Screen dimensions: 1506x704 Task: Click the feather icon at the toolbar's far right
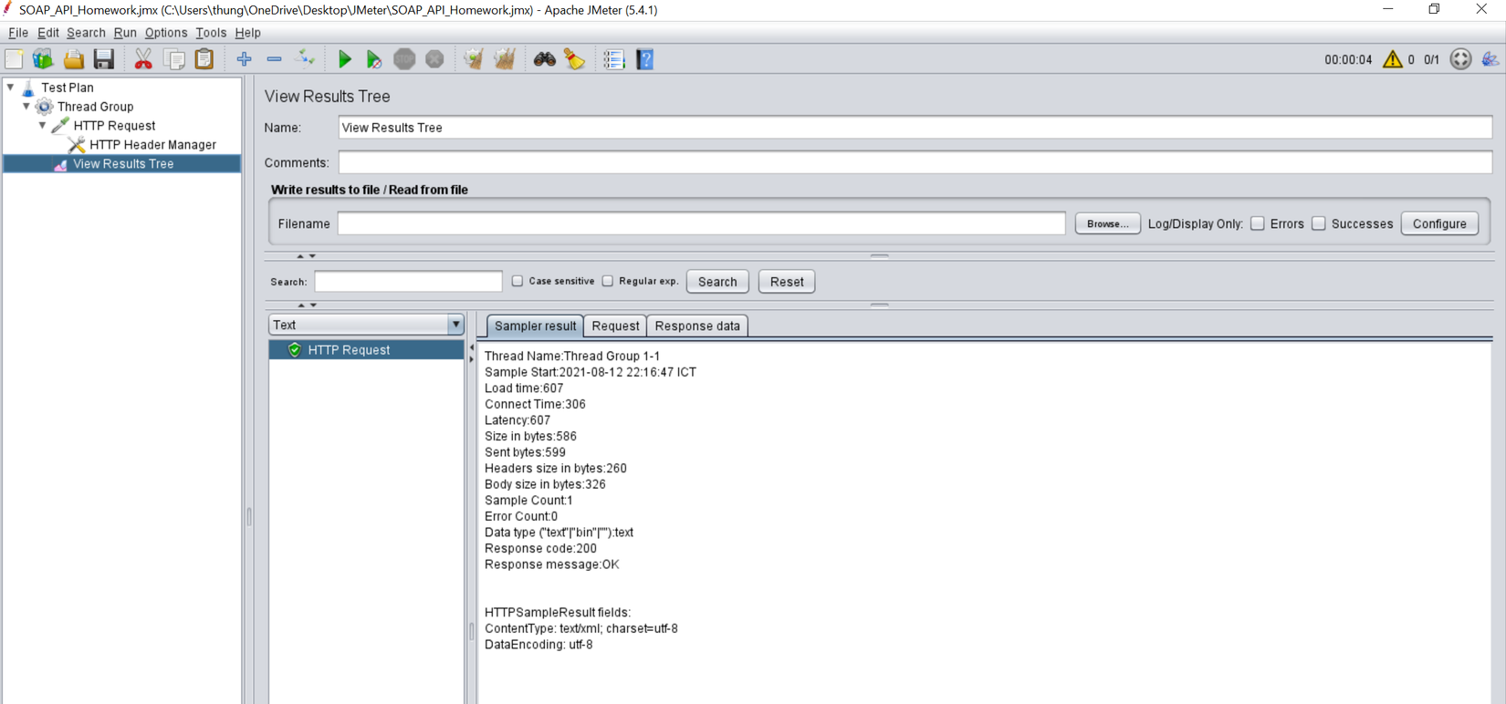pos(1490,59)
